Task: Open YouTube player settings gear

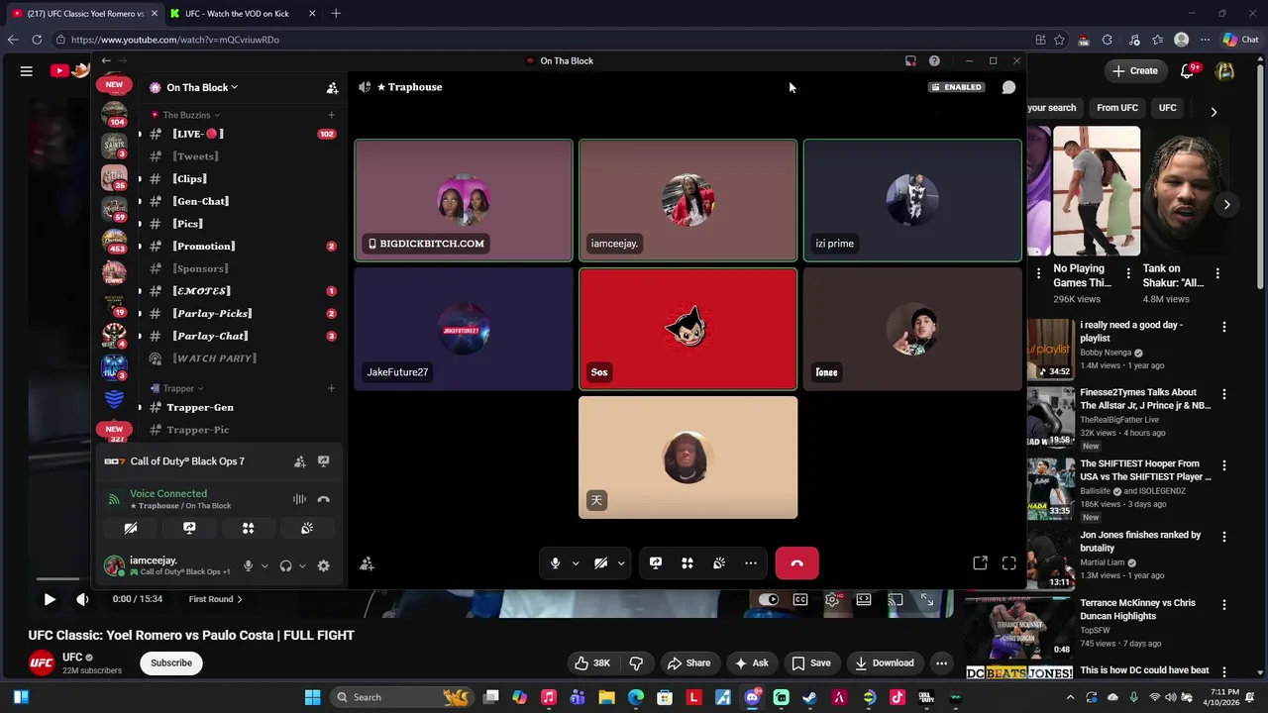Action: coord(832,599)
